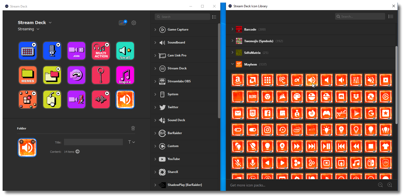Expand the Twemojis (Symbols) icon pack
This screenshot has height=196, width=403.
pyautogui.click(x=232, y=41)
